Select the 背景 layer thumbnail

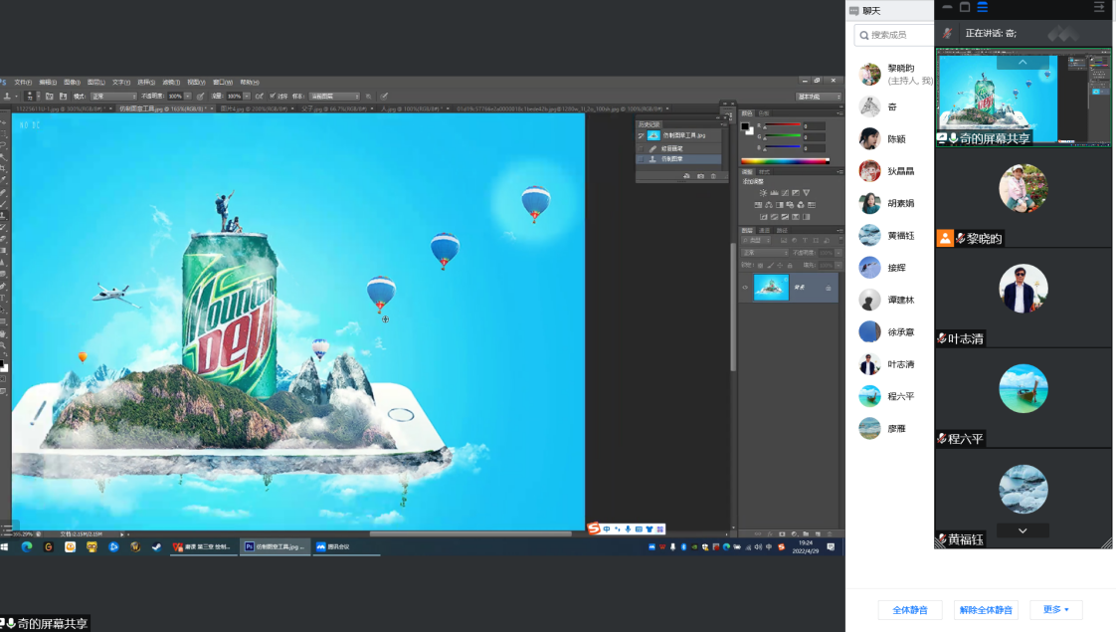771,288
